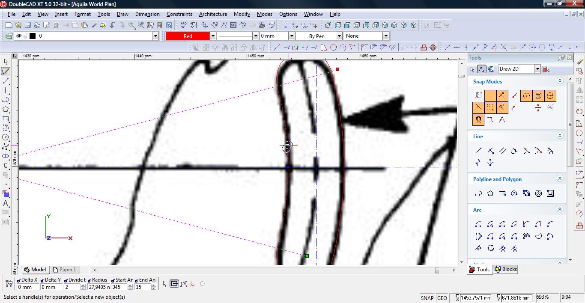Click the Undo arrow icon
Screen dimensions: 585x303
[x=112, y=25]
